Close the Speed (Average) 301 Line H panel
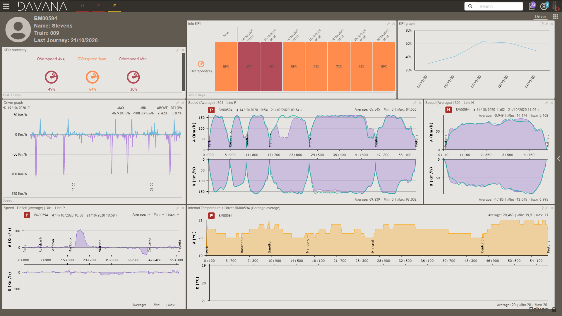Viewport: 562px width, 316px height. click(x=552, y=103)
